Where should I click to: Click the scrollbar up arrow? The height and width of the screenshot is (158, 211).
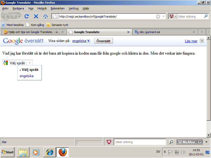point(209,38)
